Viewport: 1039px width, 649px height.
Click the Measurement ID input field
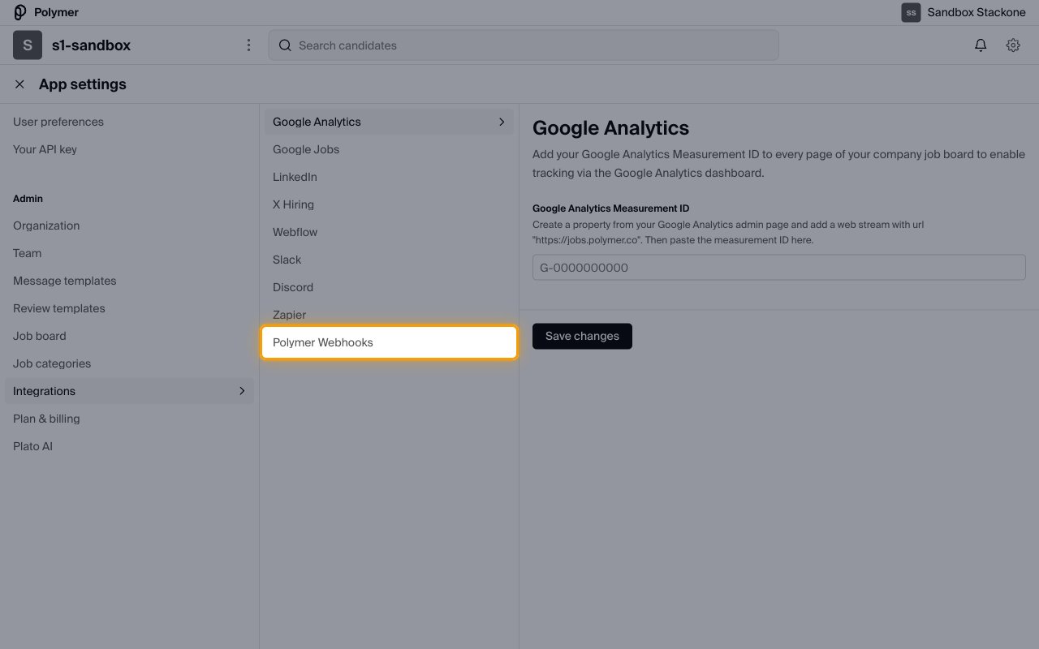tap(779, 268)
